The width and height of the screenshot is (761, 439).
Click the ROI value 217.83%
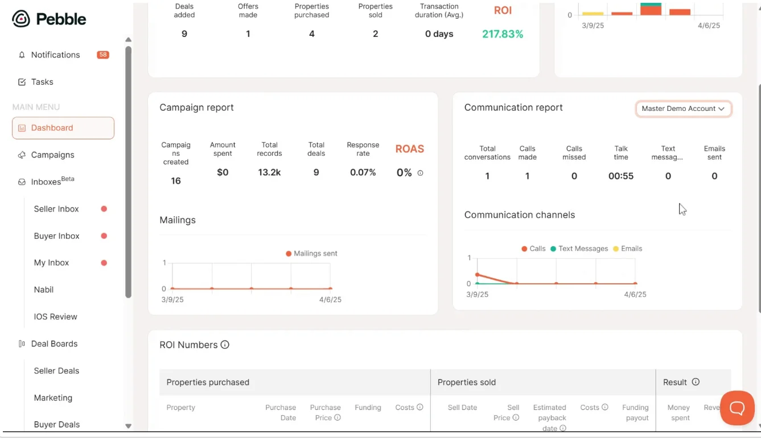[x=503, y=34]
